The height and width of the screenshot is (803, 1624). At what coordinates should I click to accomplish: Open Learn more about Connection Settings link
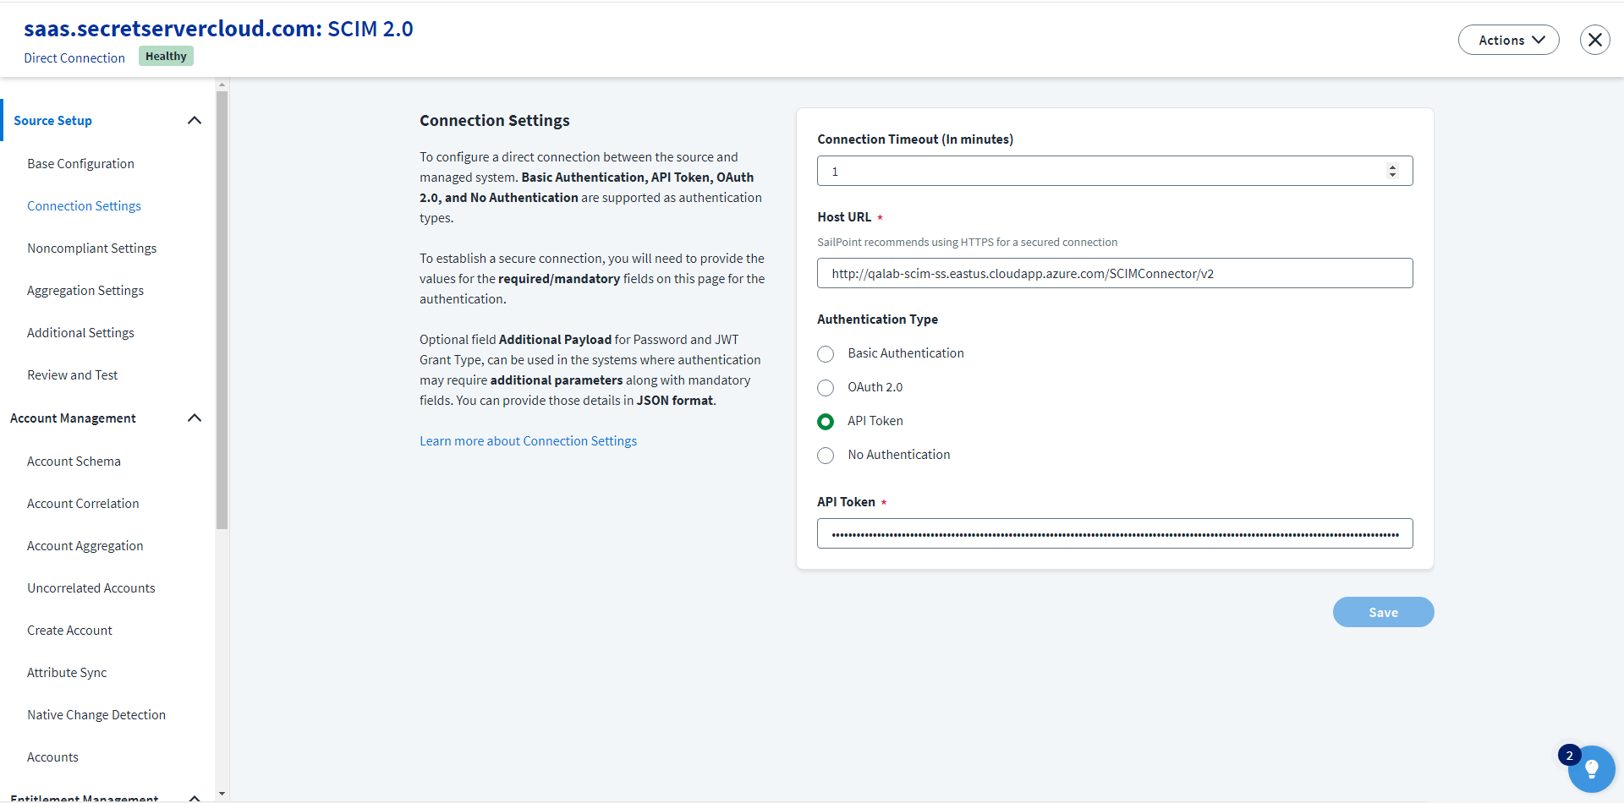pyautogui.click(x=528, y=441)
